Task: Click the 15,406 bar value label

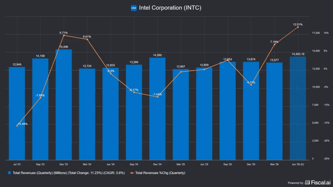Action: [64, 47]
